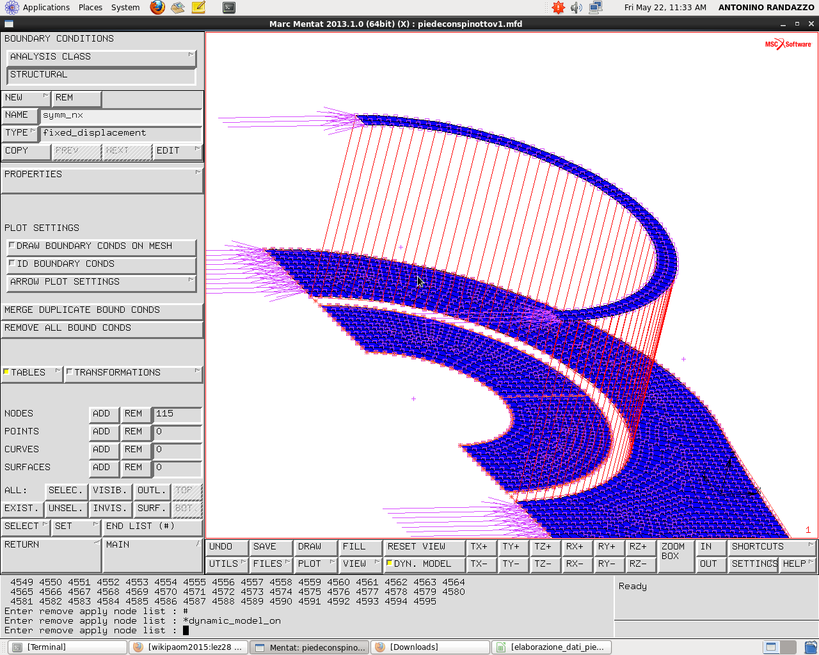This screenshot has height=655, width=819.
Task: Translate view with TY- button
Action: 513,564
